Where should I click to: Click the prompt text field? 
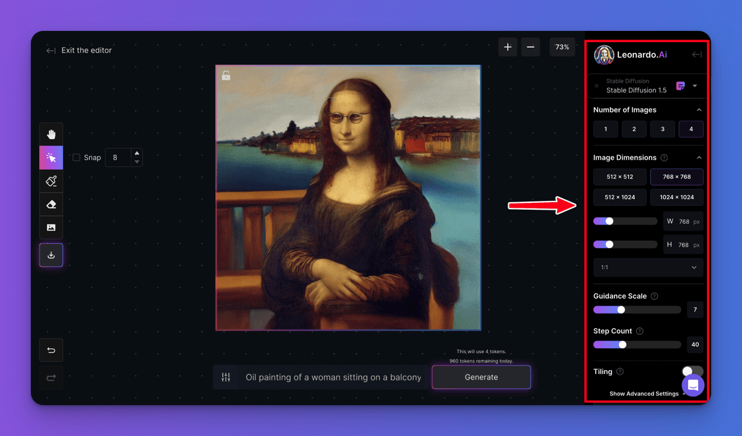click(x=333, y=377)
